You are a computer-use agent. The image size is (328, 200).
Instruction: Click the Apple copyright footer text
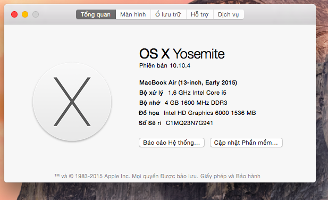(x=157, y=176)
